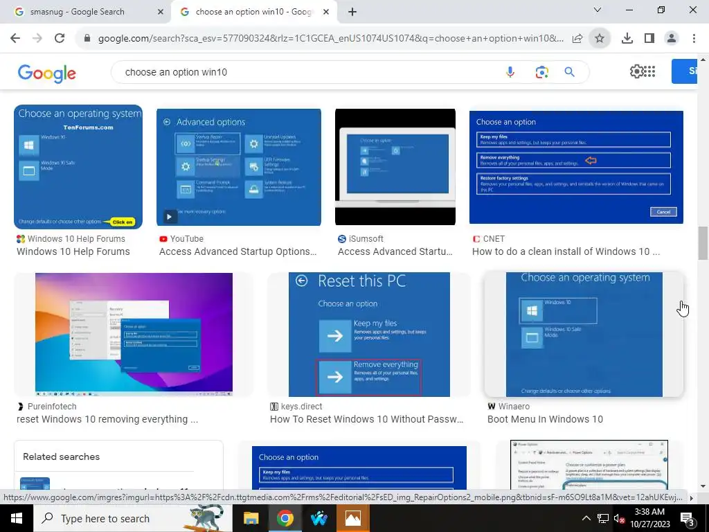
Task: Open the Google apps grid
Action: [649, 71]
